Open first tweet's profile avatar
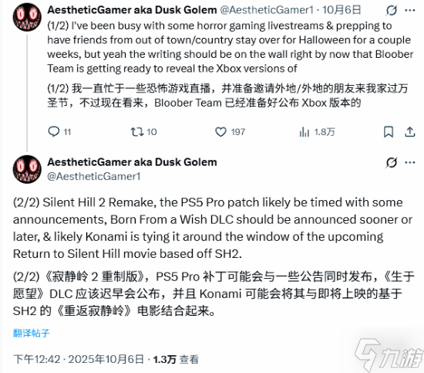This screenshot has width=424, height=373. (27, 17)
